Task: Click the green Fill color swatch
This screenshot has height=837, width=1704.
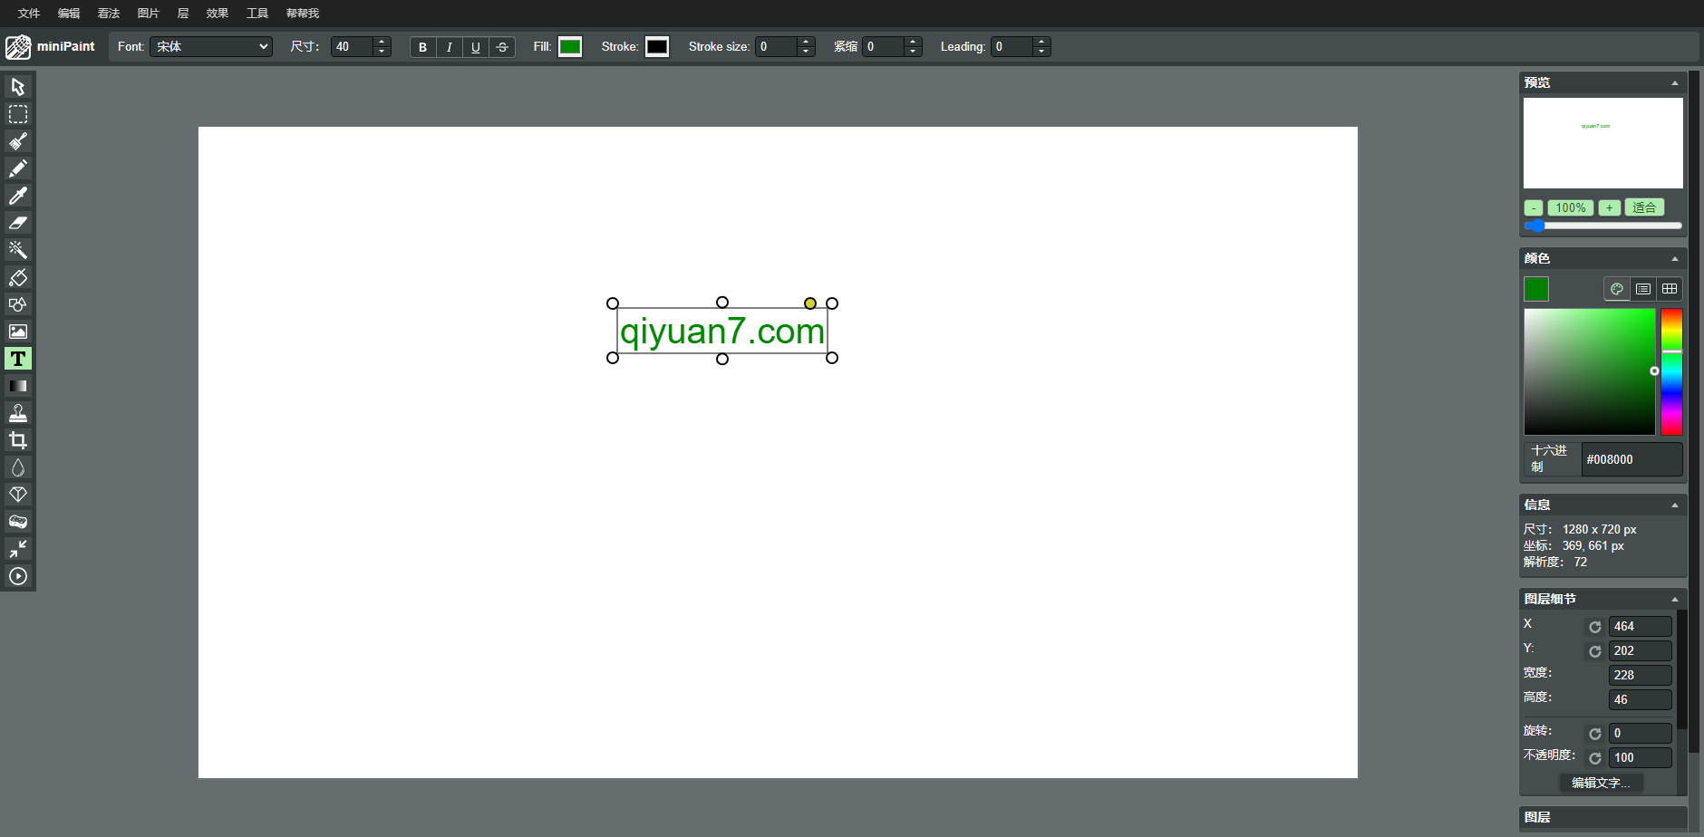Action: (570, 47)
